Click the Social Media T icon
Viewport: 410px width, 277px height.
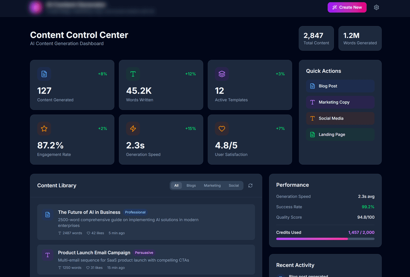point(312,119)
